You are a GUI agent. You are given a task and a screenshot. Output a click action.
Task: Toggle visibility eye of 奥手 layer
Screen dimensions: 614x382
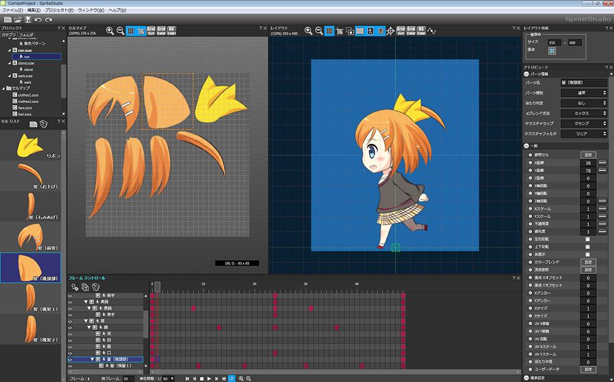(x=70, y=315)
